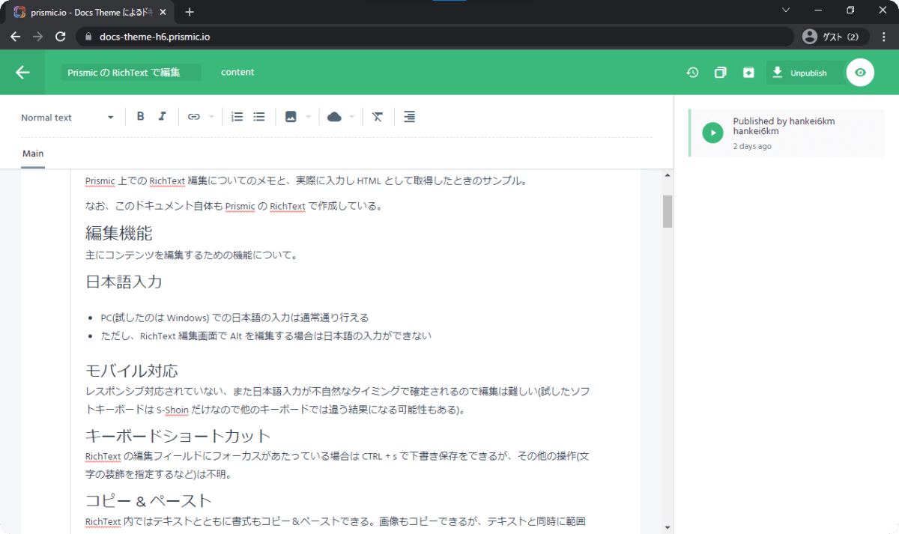
Task: Open a new browser tab
Action: (x=190, y=11)
